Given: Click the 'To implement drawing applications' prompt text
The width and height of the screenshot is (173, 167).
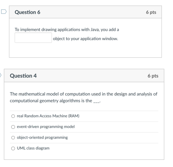Looking at the screenshot, I should (x=67, y=30).
